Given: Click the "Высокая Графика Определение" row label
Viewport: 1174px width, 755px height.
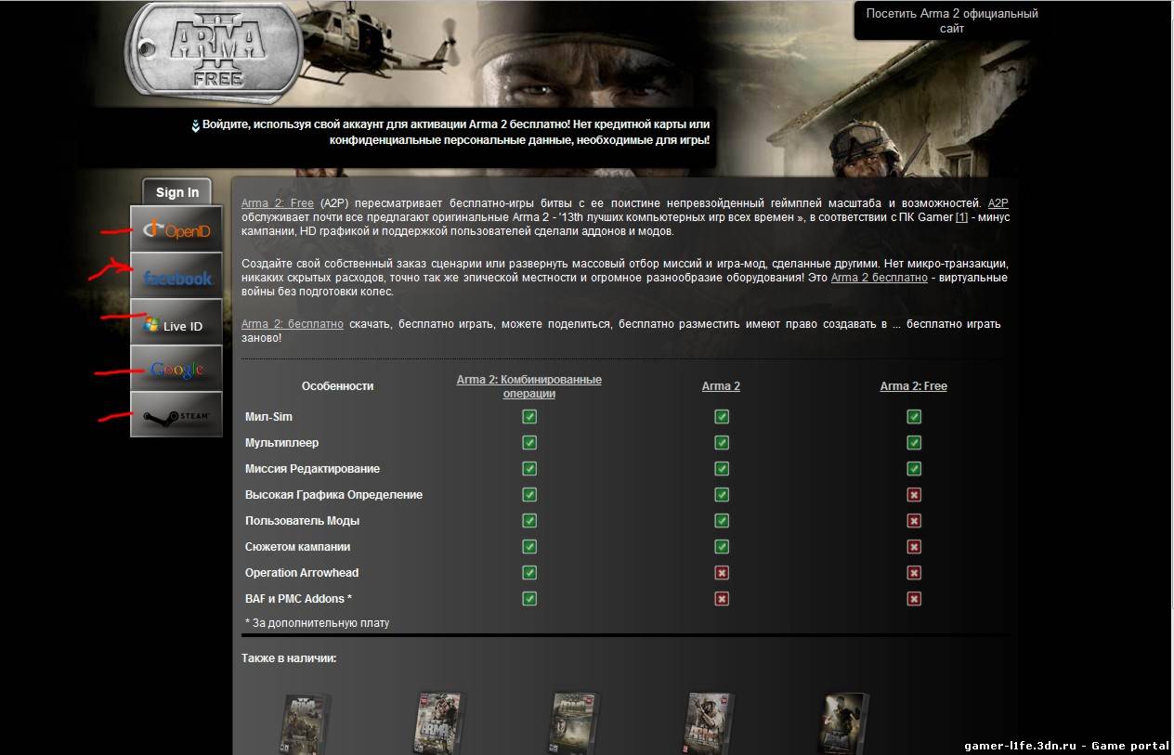Looking at the screenshot, I should coord(333,495).
